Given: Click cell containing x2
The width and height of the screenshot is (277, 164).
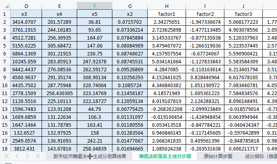Looking at the screenshot, I should pos(130,14).
